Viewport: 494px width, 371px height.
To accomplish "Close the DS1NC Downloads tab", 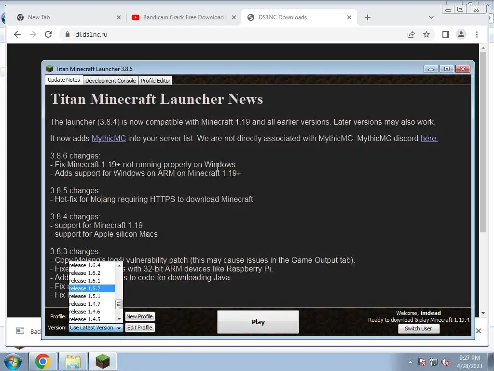I will point(349,17).
